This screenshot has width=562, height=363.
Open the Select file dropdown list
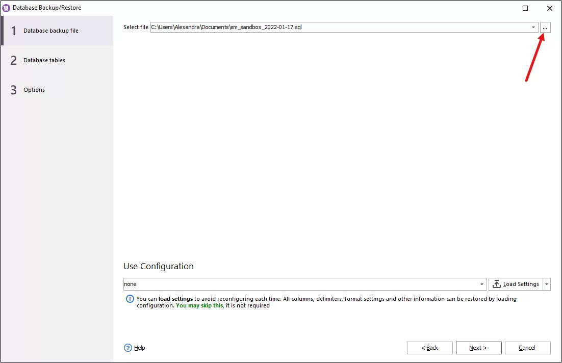pyautogui.click(x=533, y=27)
